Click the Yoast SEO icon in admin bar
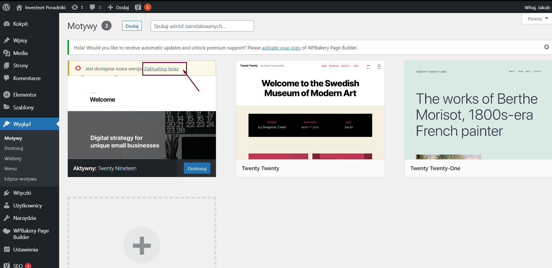The image size is (552, 268). click(x=138, y=7)
